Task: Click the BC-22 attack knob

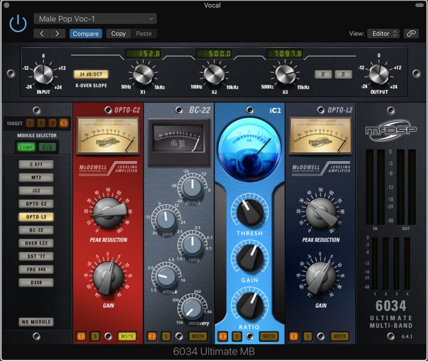Action: pyautogui.click(x=166, y=276)
